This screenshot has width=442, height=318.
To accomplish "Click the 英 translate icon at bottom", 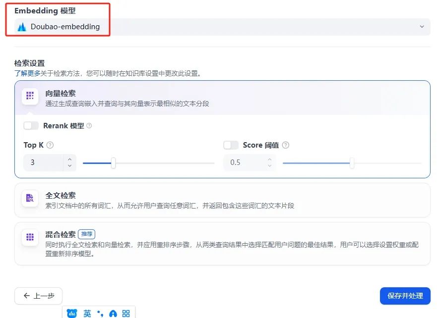I will pyautogui.click(x=86, y=313).
